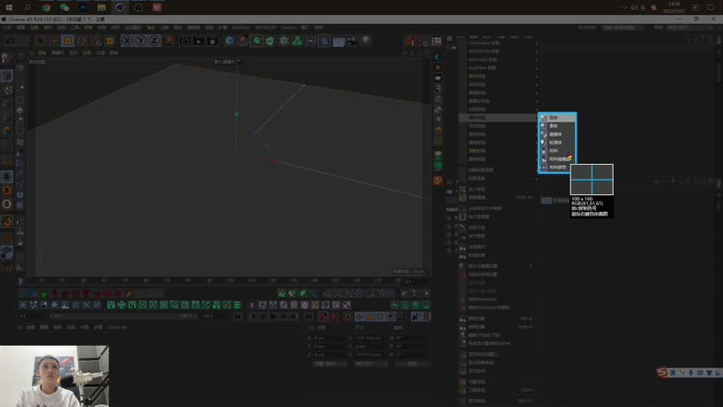Click the X position field in coordinates
Screen dimensions: 723x407
pos(329,338)
